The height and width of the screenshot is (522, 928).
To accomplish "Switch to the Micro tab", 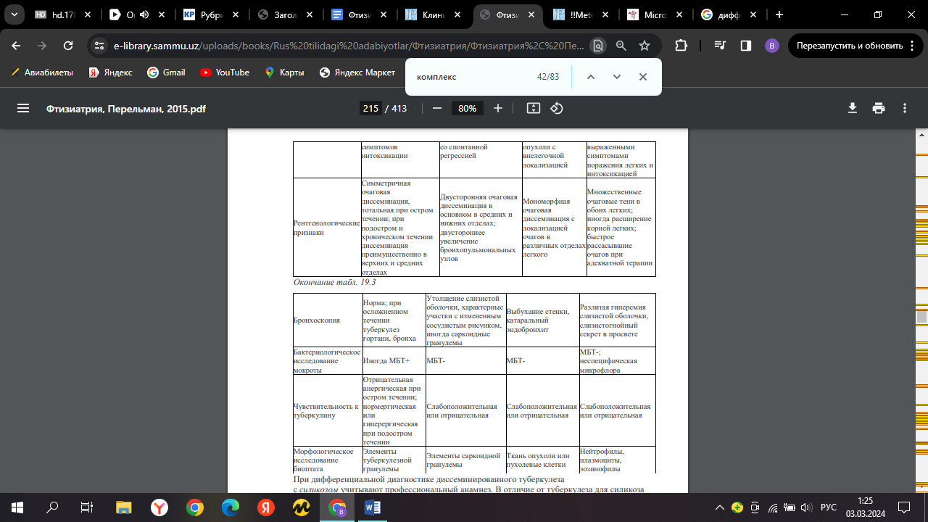I will [655, 14].
